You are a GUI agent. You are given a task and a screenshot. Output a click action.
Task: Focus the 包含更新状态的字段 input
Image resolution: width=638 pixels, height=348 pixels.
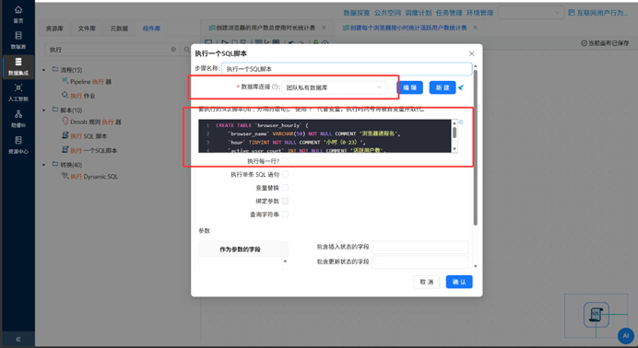[420, 261]
